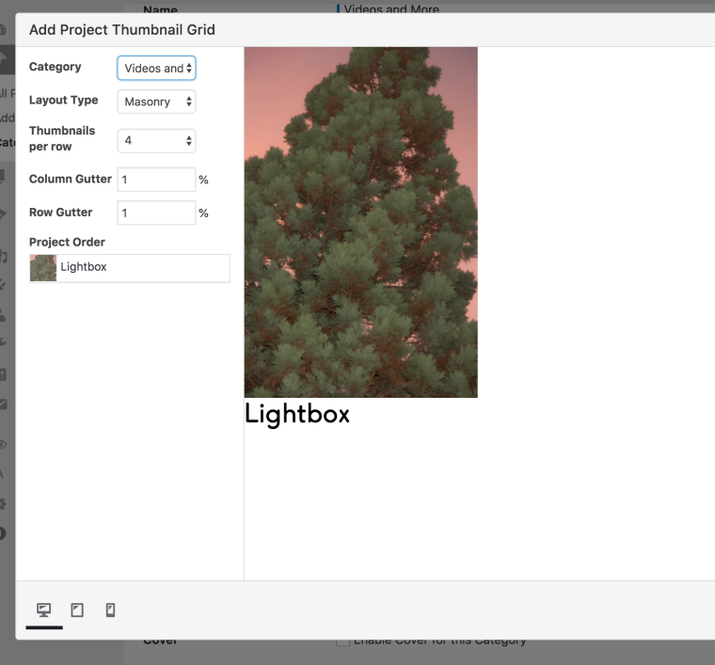Toggle Enable Cover for this Category checkbox
Screen dimensions: 715x665
click(x=342, y=641)
